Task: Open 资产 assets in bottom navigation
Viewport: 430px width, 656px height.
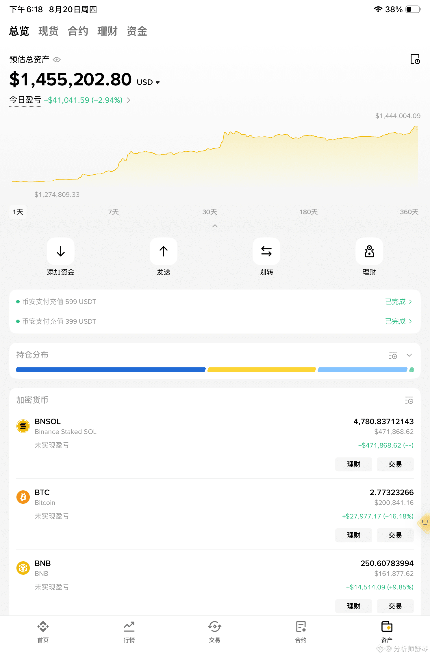Action: pyautogui.click(x=387, y=632)
